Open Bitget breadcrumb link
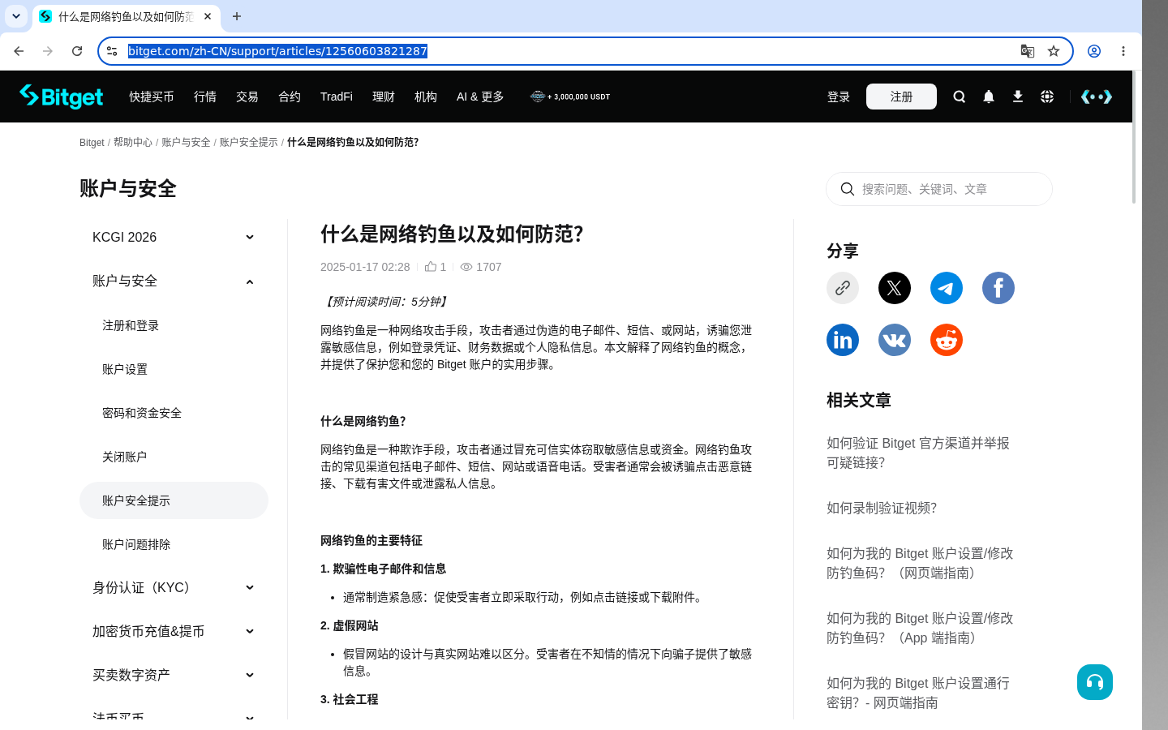The image size is (1168, 730). pyautogui.click(x=92, y=142)
